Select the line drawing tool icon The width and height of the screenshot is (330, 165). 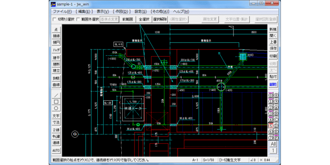pos(56,96)
